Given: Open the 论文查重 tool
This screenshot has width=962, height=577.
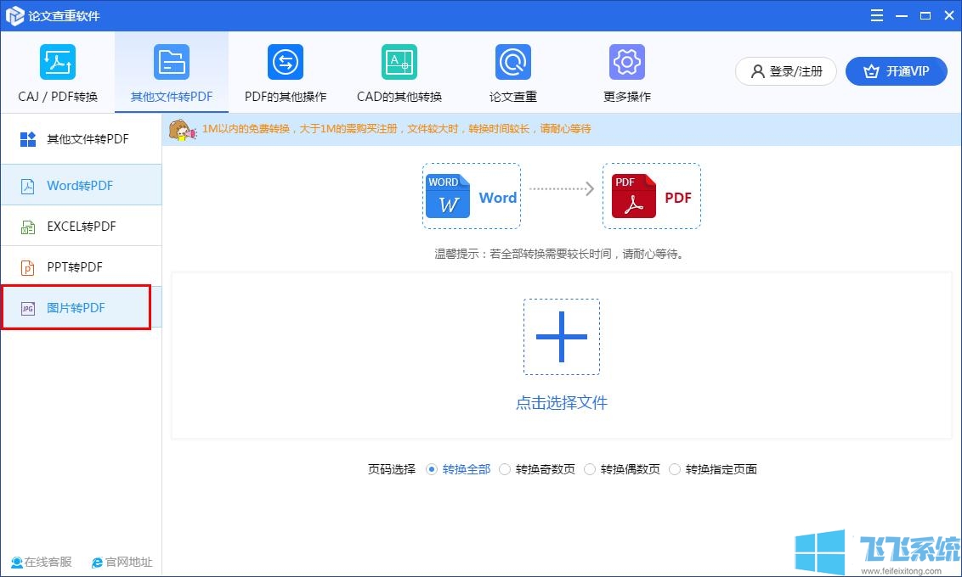Looking at the screenshot, I should 512,71.
